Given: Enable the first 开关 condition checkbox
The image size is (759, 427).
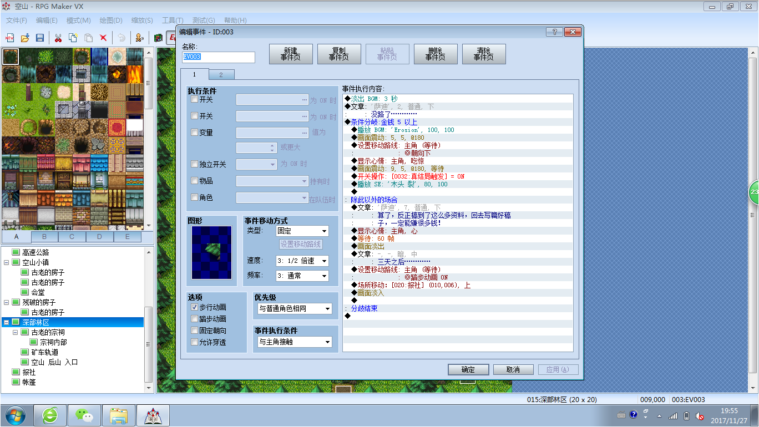Looking at the screenshot, I should tap(194, 100).
